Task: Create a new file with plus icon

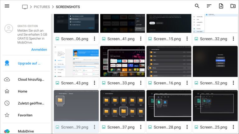Action: (221, 6)
